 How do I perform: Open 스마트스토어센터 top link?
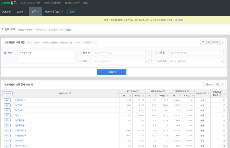click(x=30, y=3)
